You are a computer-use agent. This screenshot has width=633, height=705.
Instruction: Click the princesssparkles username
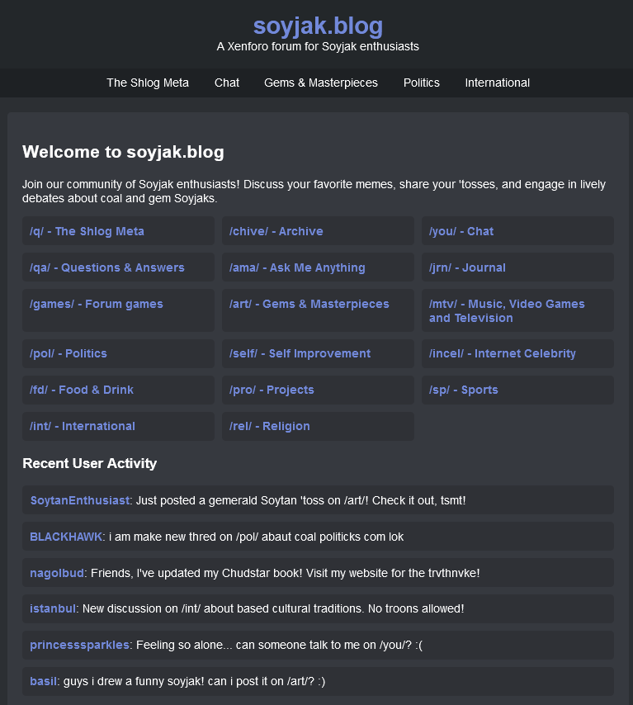tap(80, 645)
